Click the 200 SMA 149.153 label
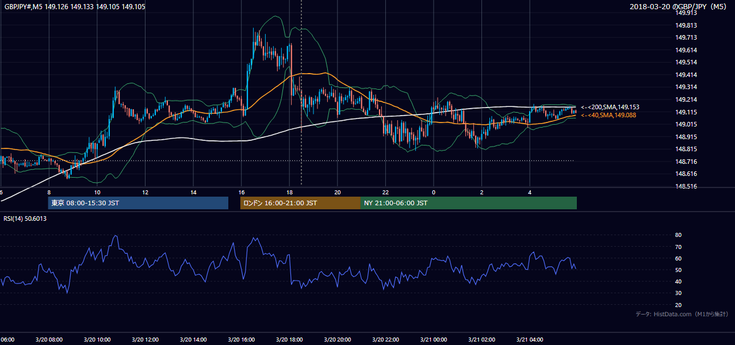The image size is (735, 345). [x=610, y=107]
